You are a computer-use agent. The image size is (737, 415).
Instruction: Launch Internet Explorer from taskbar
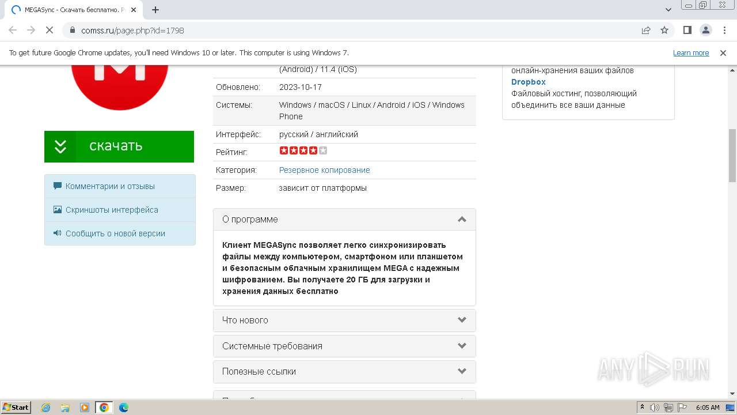45,408
